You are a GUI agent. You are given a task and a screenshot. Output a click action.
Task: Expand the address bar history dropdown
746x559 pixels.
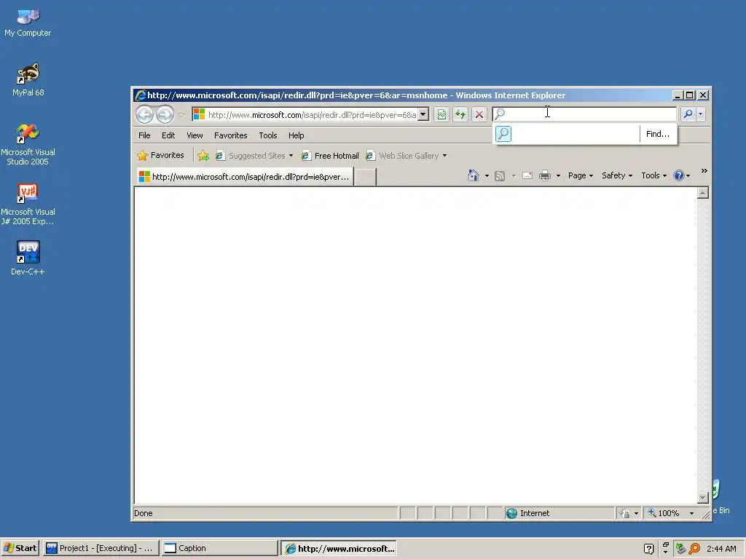click(423, 114)
